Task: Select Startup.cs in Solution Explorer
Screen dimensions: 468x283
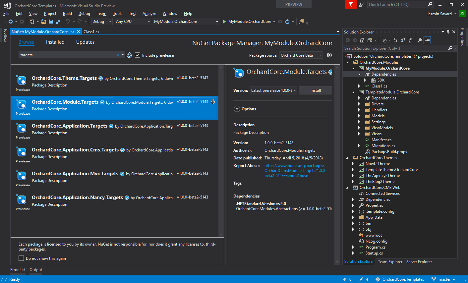Action: [374, 253]
